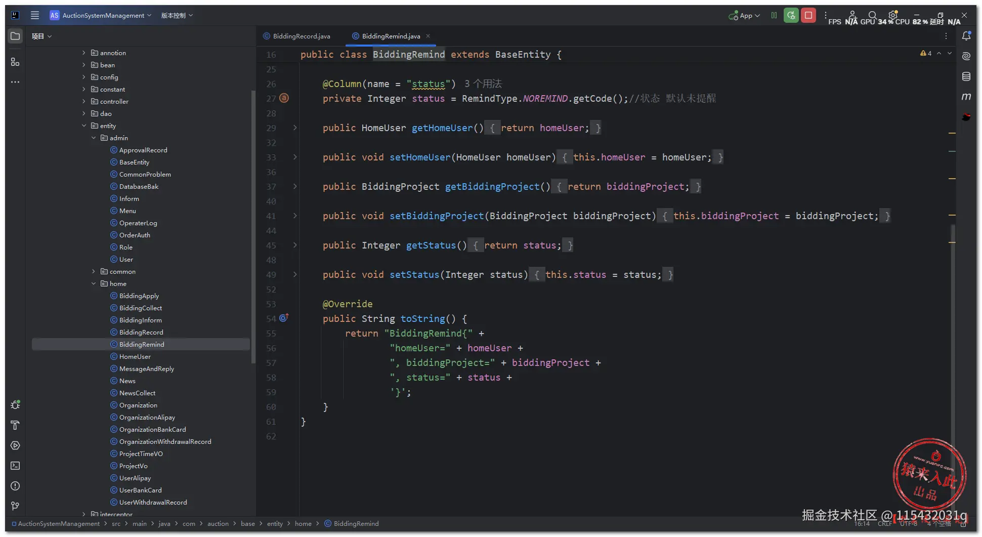Expand the folded getHomeUser method
The image size is (982, 537).
point(295,128)
